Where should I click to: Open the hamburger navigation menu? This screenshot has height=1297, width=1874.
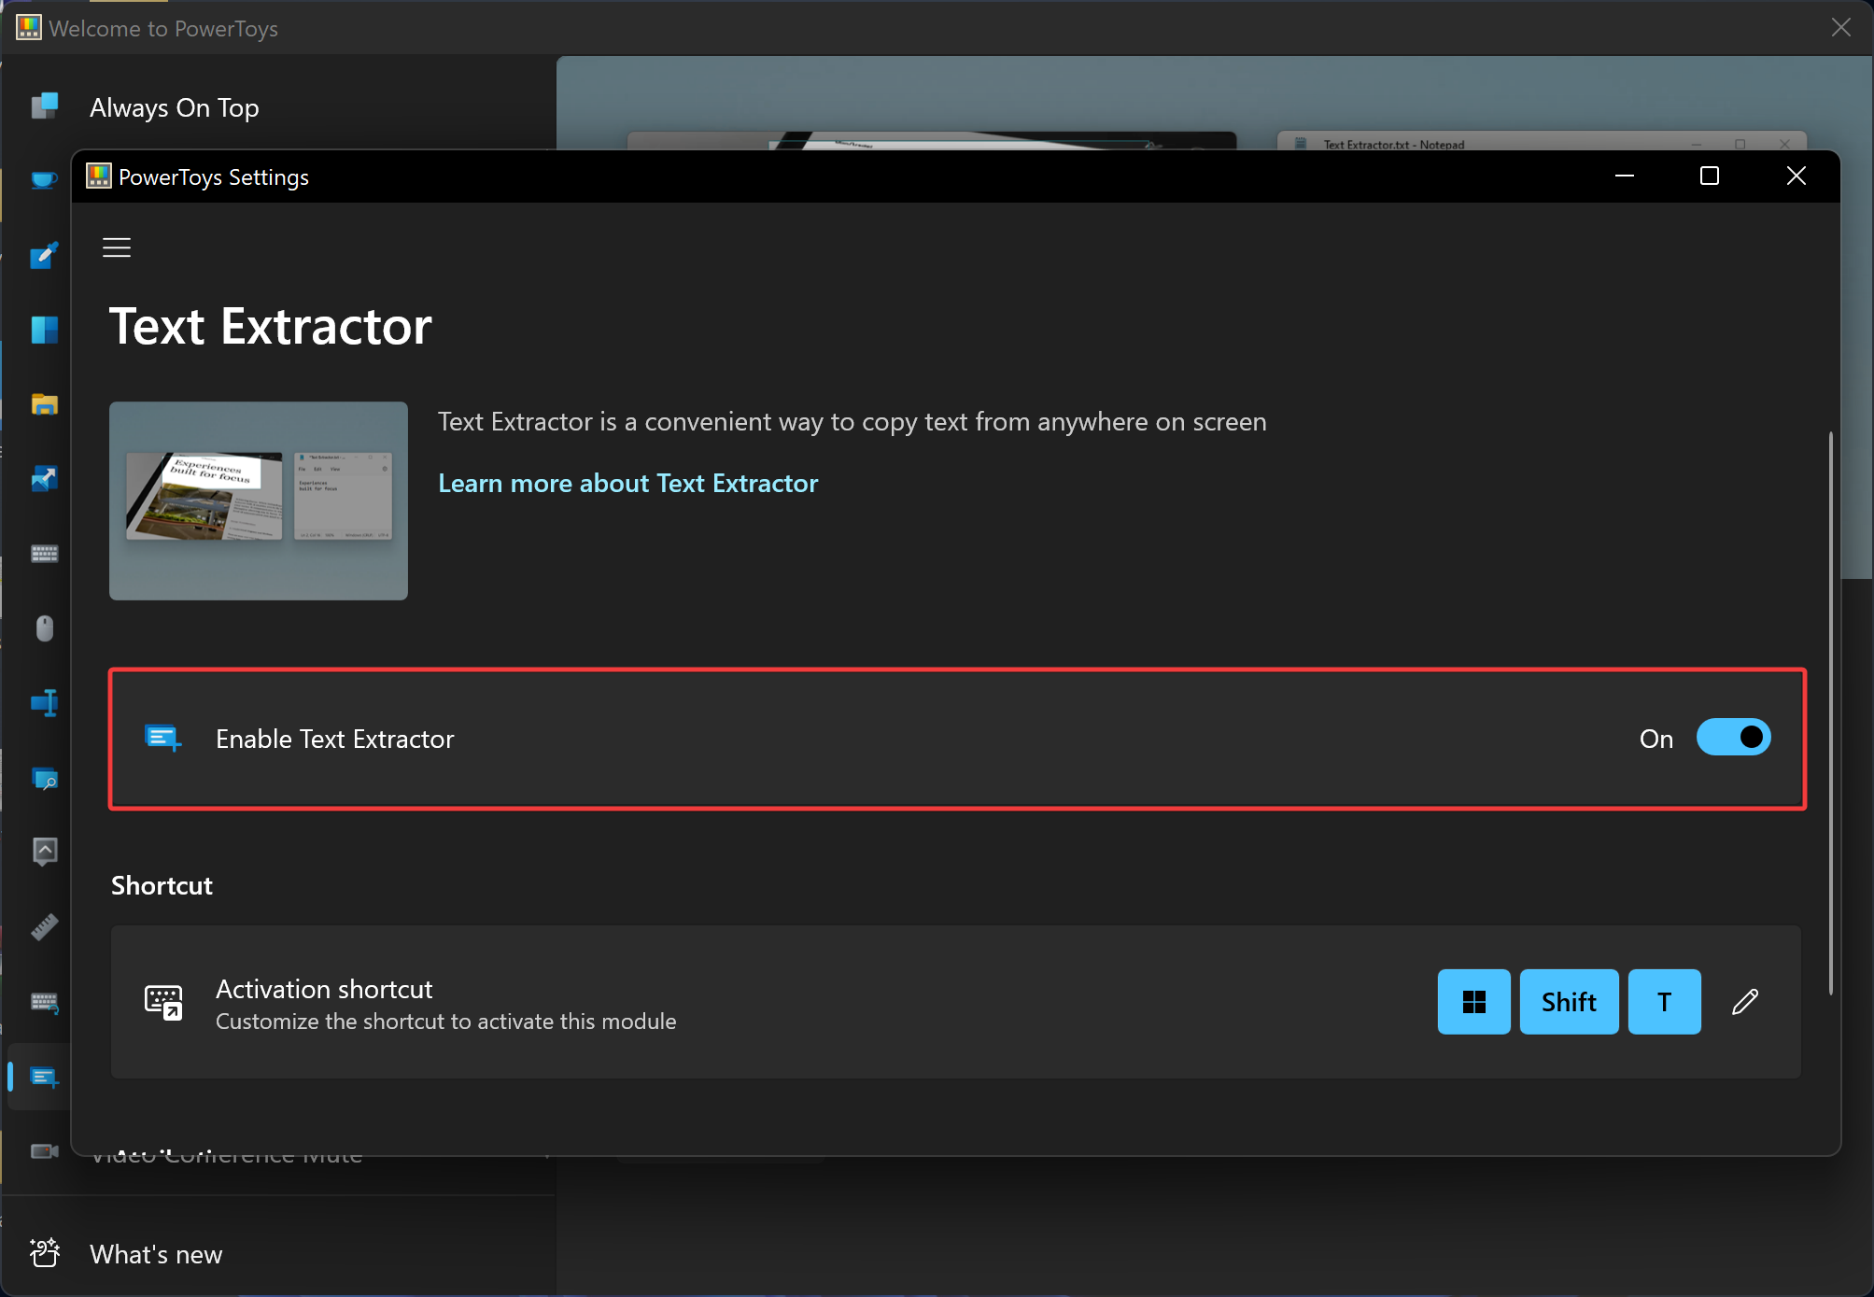(x=117, y=247)
